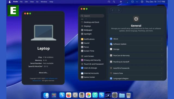The height and width of the screenshot is (99, 174).
Task: Click the dark pear logo dock icon
Action: [x=108, y=95]
